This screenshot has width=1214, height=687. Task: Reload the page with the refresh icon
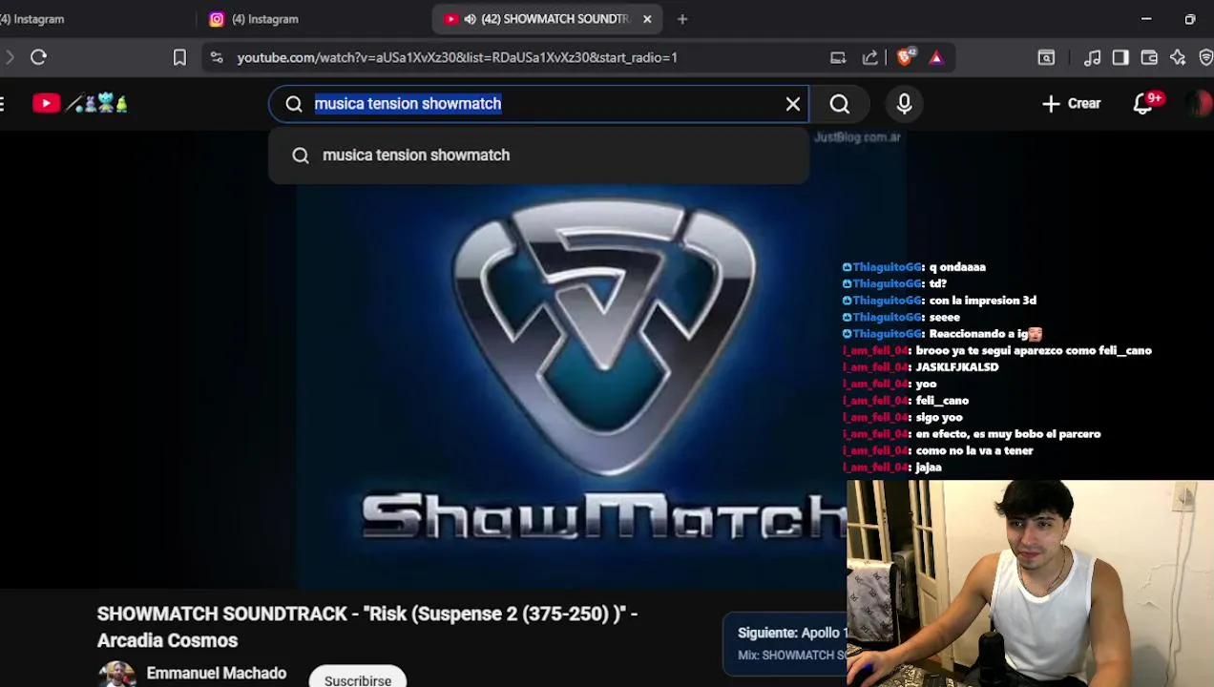click(x=38, y=57)
